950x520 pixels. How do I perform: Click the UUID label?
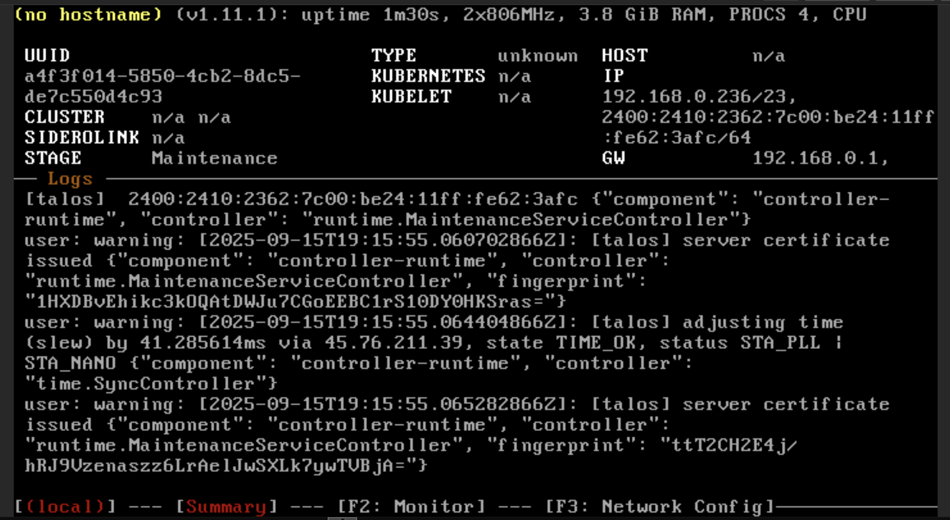tap(47, 55)
